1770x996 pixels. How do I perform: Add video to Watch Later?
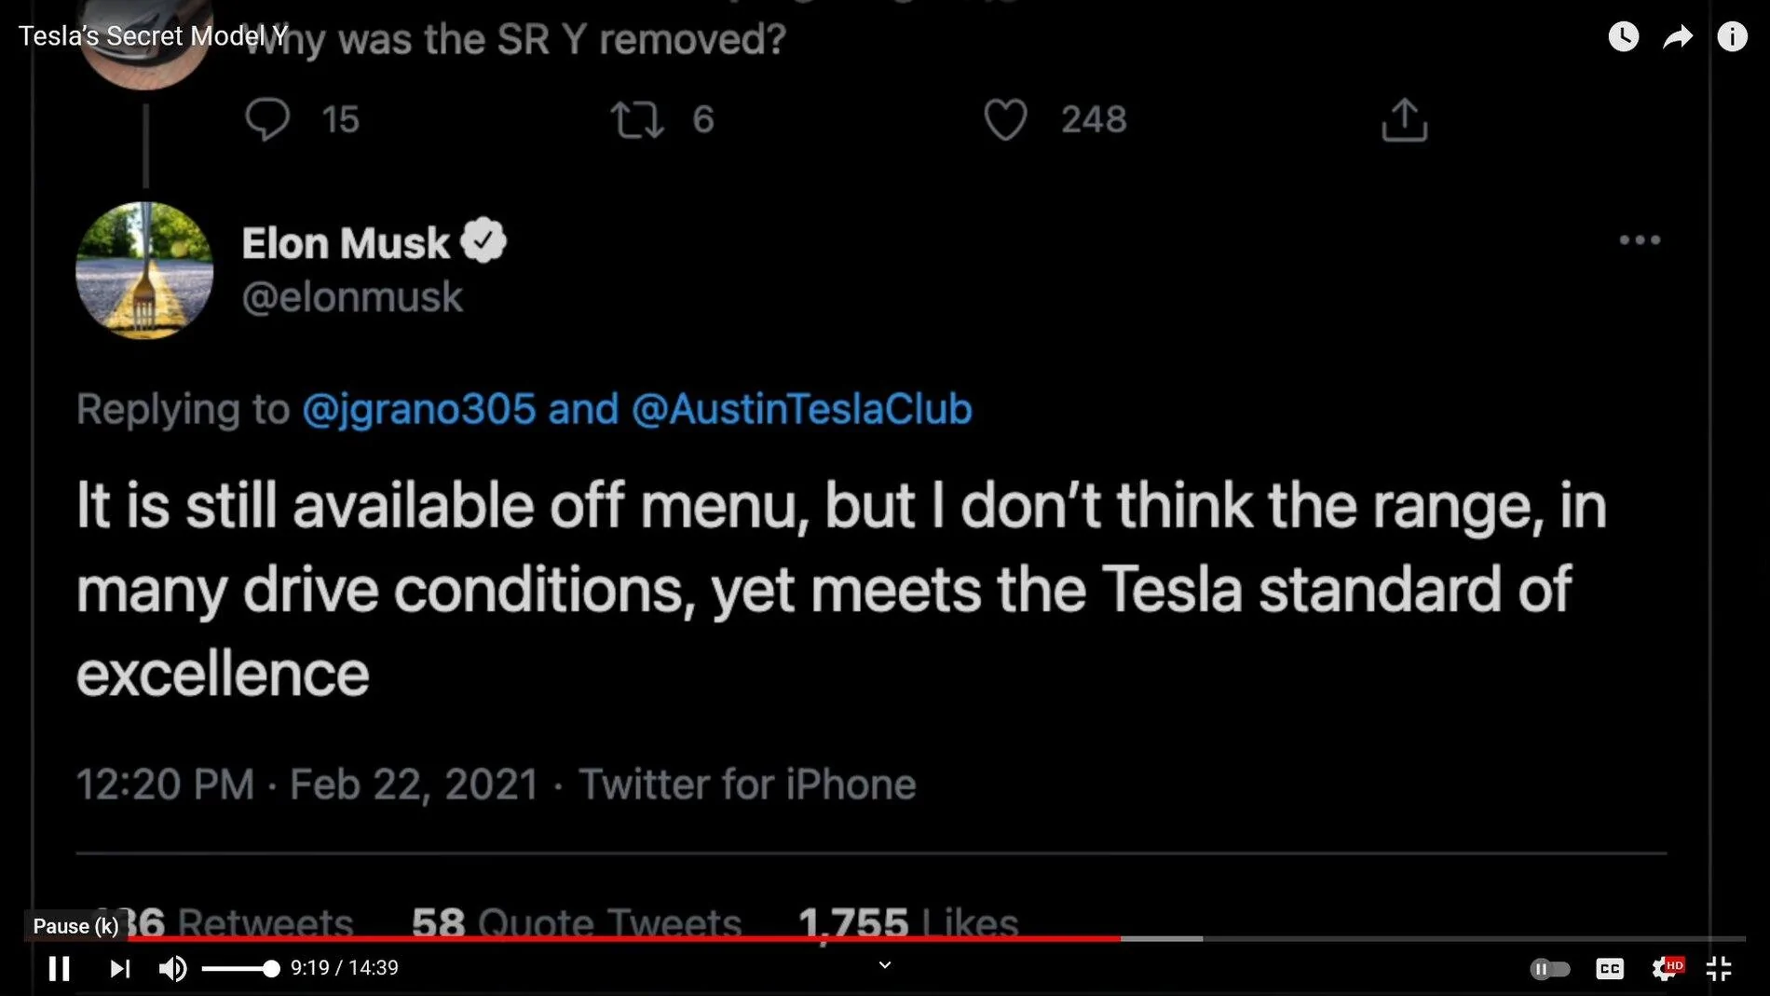1623,36
